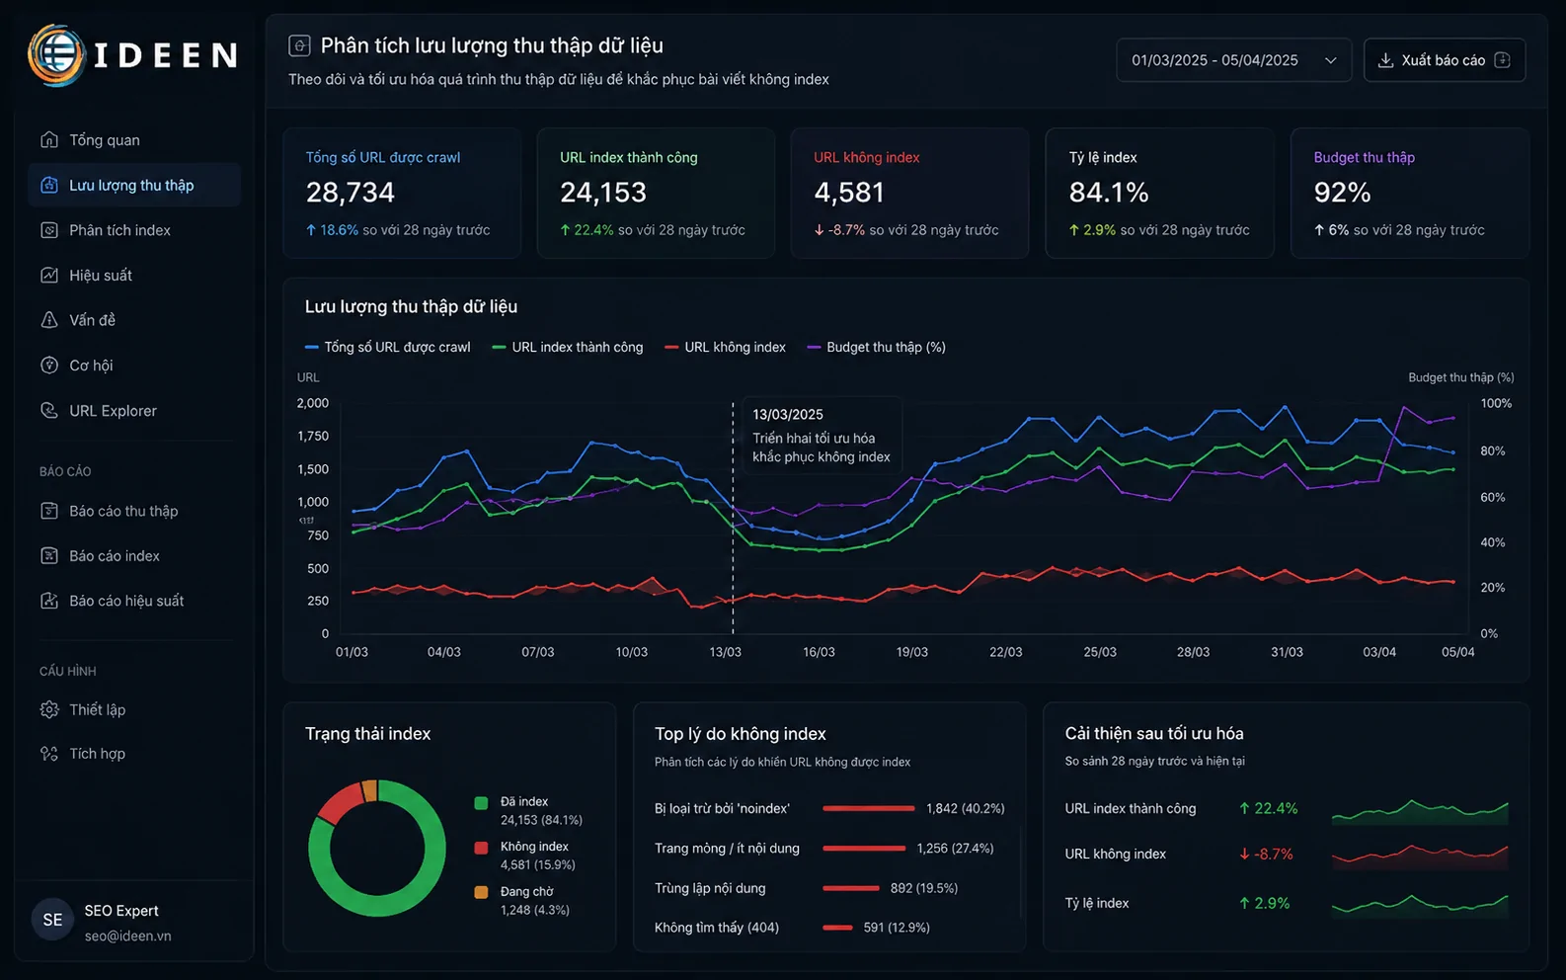
Task: Click the Phân tích index icon
Action: (x=49, y=230)
